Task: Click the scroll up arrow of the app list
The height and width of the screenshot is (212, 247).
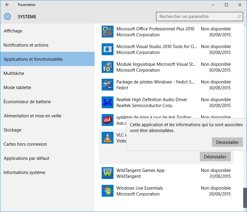Action: 245,25
